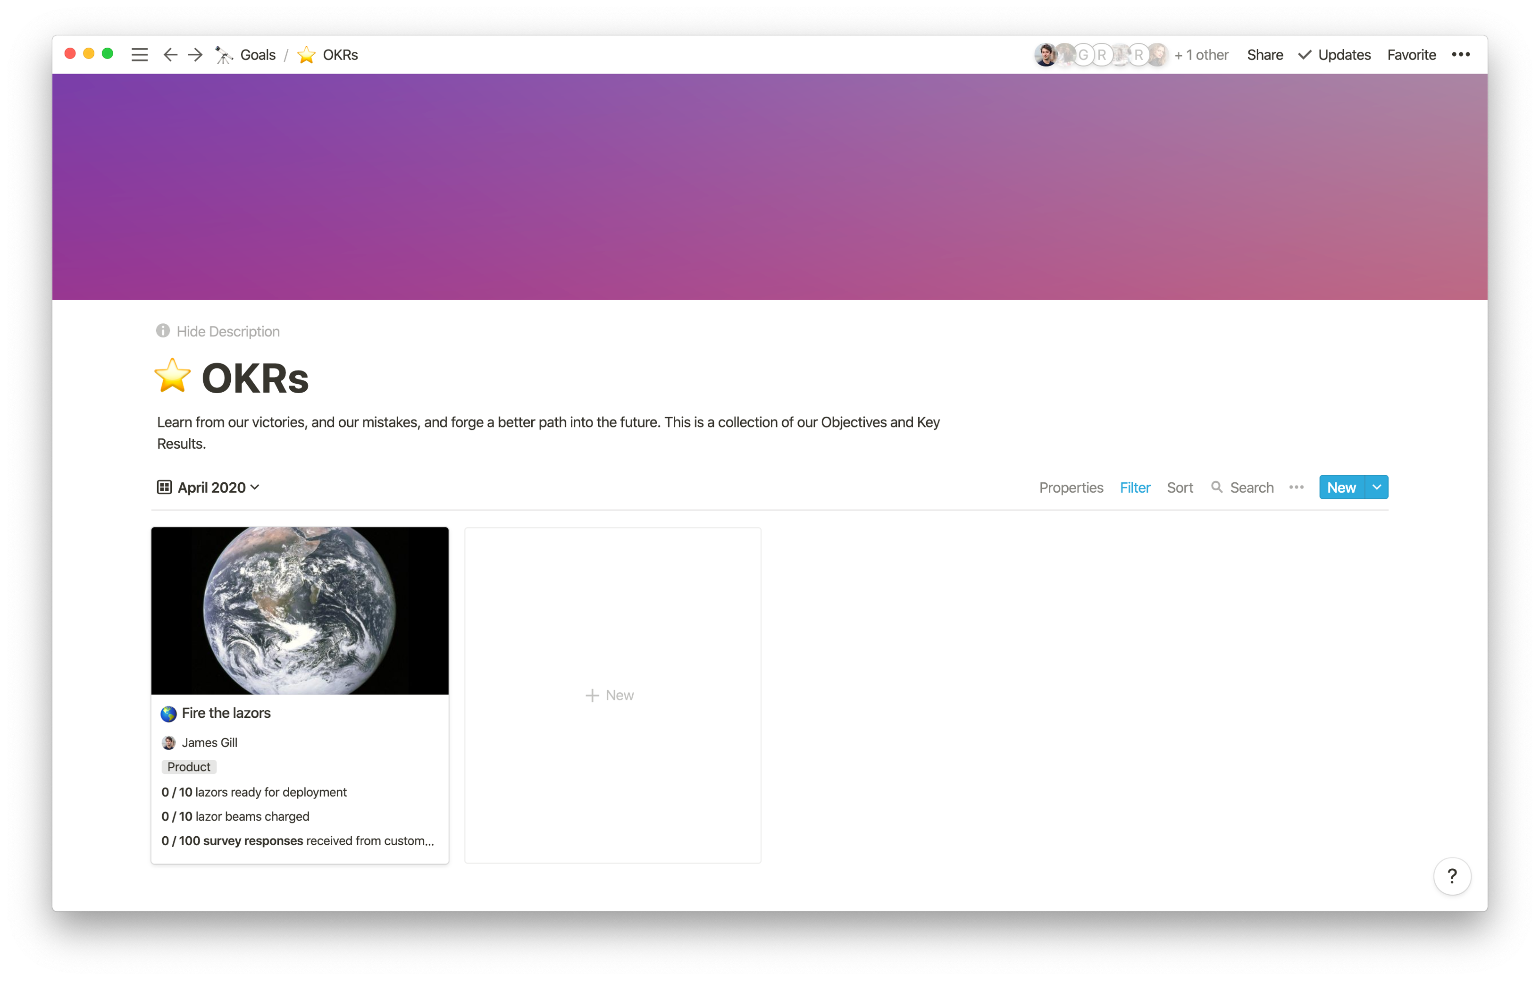Click the first user avatar in header
This screenshot has width=1540, height=991.
pyautogui.click(x=1046, y=55)
